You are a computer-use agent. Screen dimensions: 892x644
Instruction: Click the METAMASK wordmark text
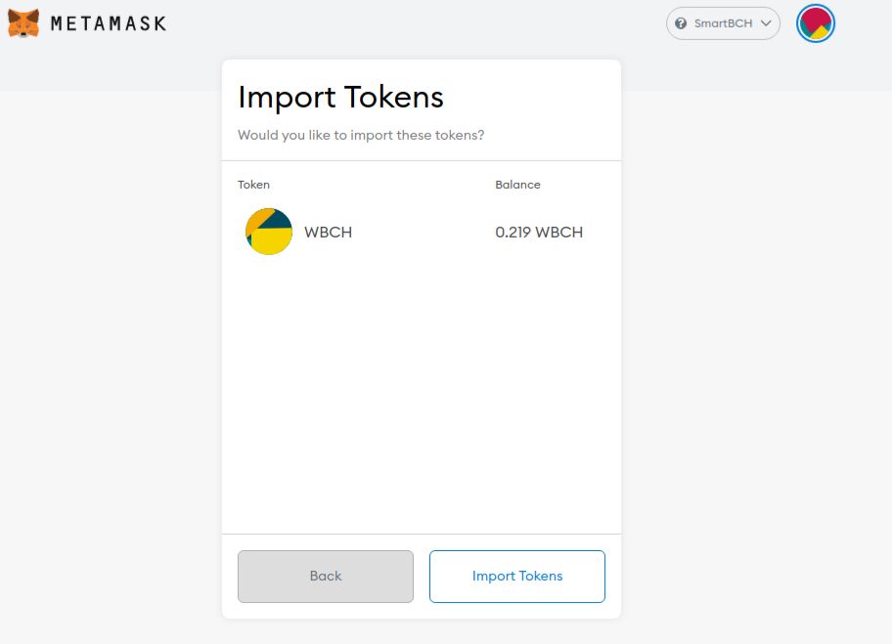click(x=109, y=23)
